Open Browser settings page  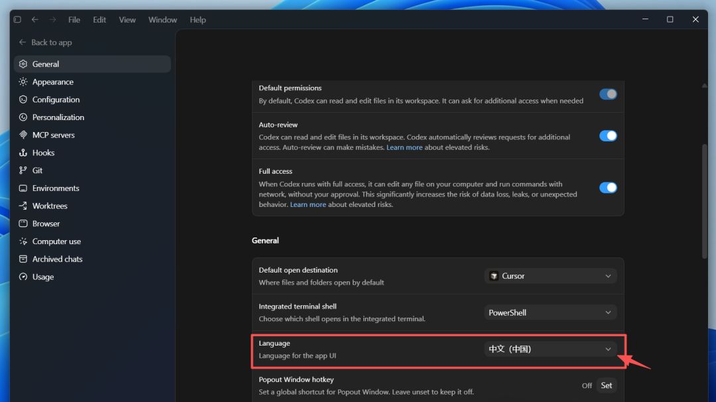[x=92, y=224]
